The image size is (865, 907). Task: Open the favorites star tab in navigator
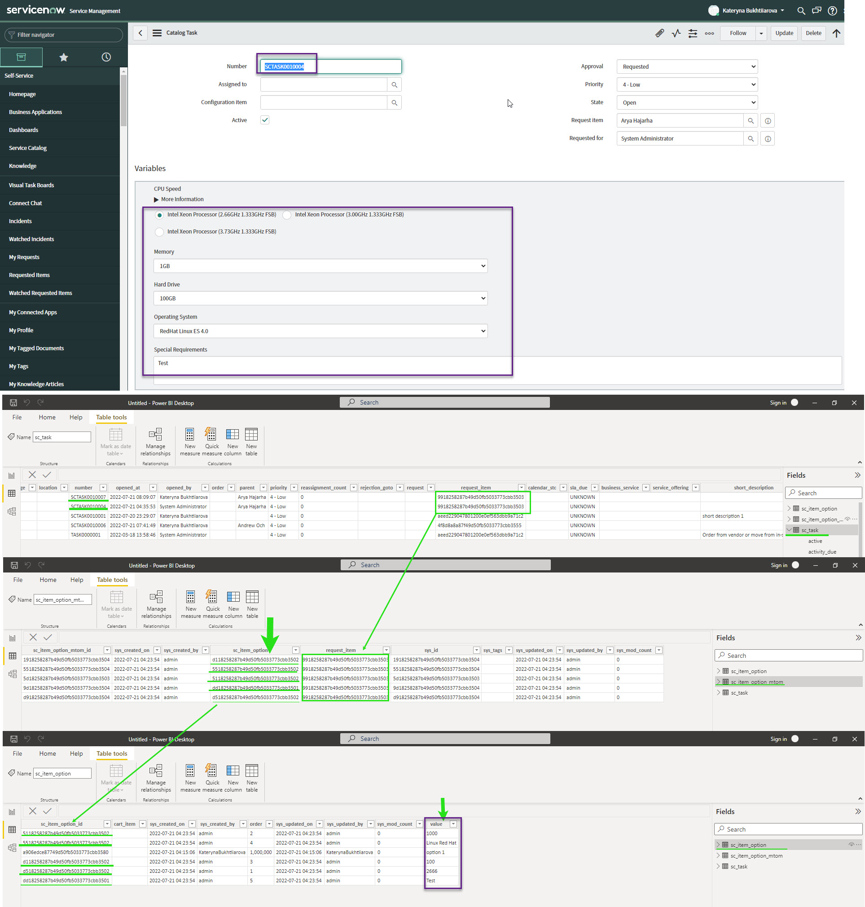(64, 57)
